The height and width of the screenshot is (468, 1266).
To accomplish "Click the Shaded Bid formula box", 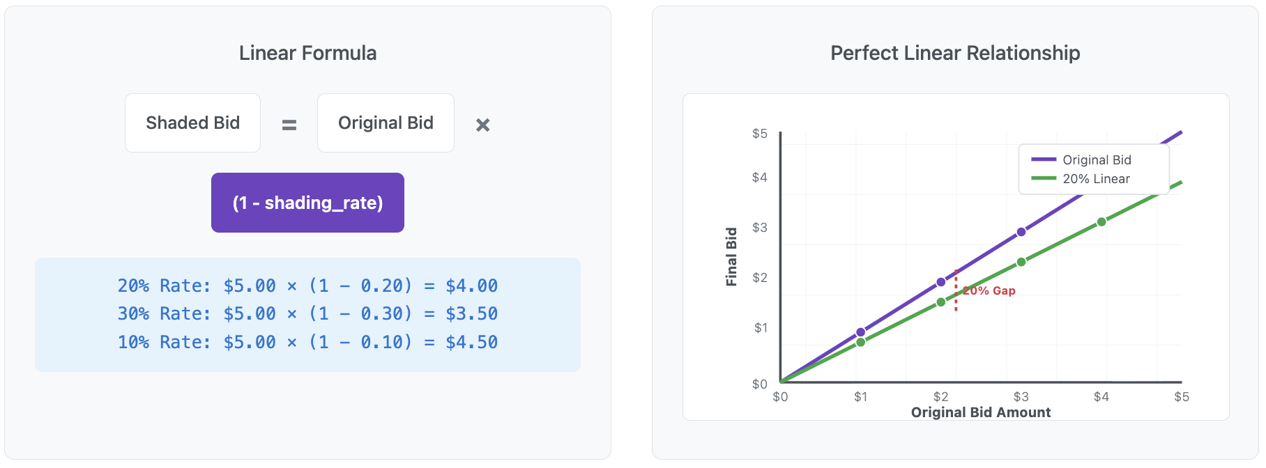I will (x=192, y=123).
